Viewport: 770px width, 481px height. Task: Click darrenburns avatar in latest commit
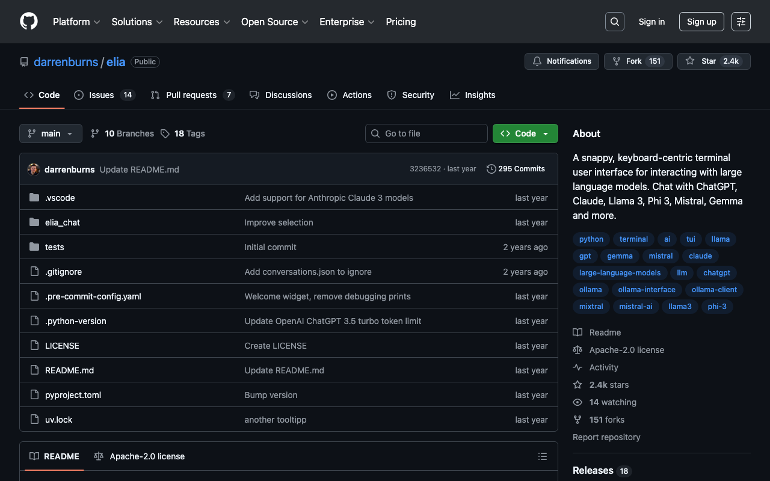(x=34, y=170)
